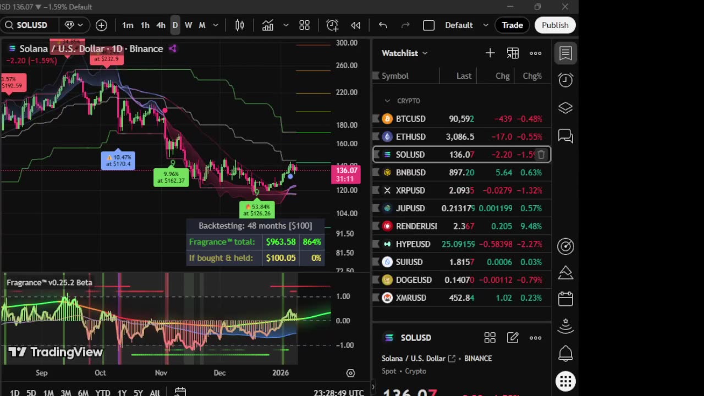Expand the Watchlist title dropdown

(x=405, y=53)
